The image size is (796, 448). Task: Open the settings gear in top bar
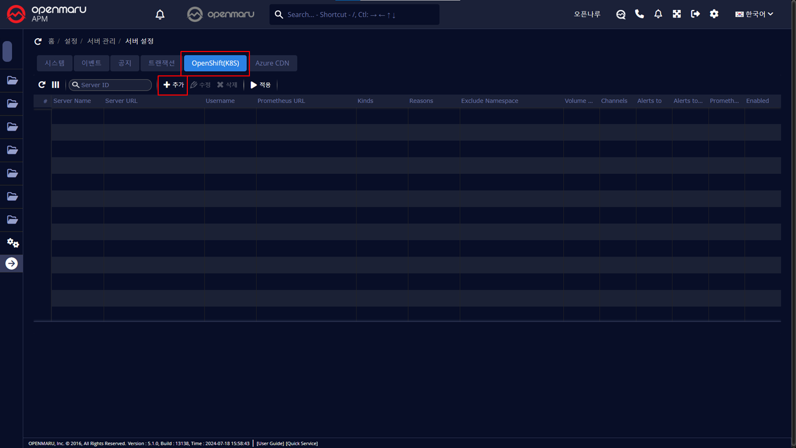714,14
